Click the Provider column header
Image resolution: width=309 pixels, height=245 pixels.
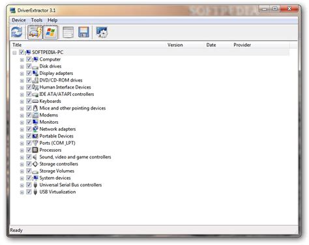point(242,45)
